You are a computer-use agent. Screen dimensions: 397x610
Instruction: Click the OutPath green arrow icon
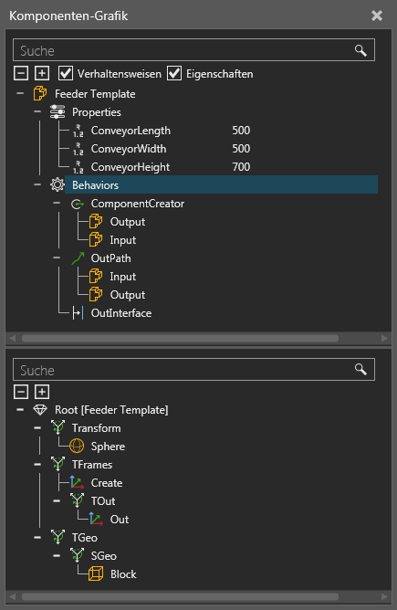pos(78,258)
